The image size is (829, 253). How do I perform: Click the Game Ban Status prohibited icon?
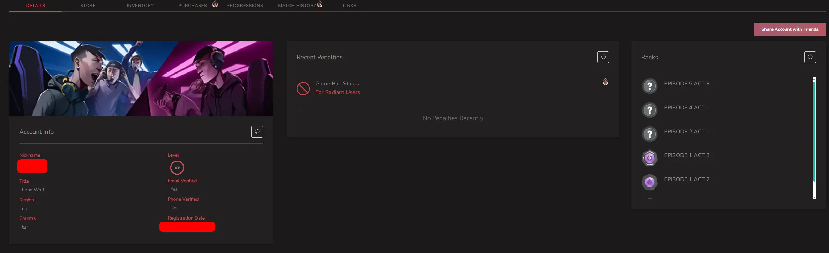(x=303, y=89)
